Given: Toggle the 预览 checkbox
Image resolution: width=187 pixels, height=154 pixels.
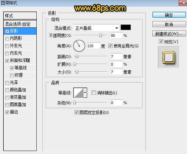Looking at the screenshot, I should tap(161, 42).
